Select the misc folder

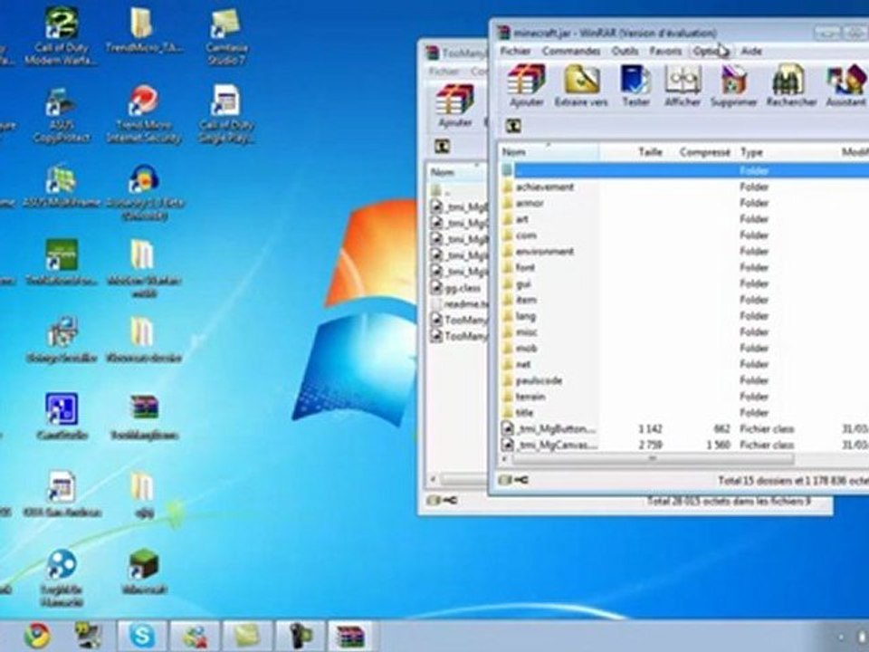tap(526, 331)
